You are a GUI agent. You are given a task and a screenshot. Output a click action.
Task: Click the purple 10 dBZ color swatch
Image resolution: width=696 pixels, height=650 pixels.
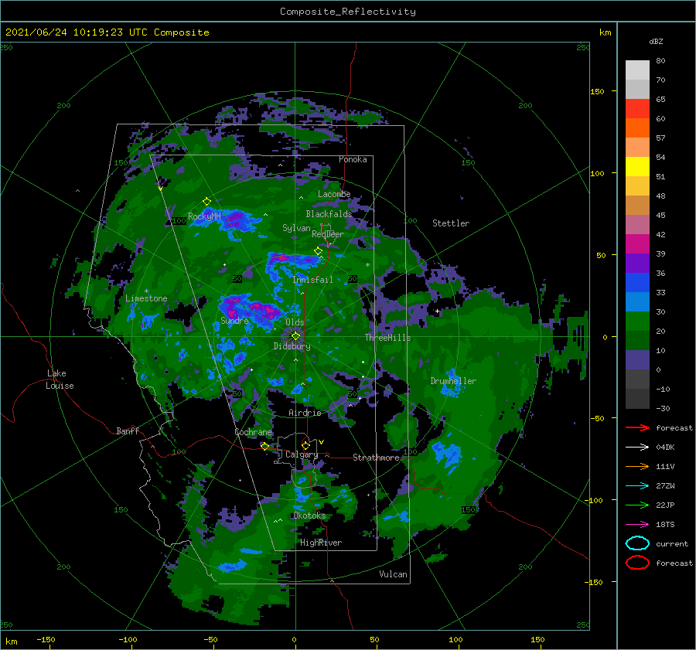637,360
